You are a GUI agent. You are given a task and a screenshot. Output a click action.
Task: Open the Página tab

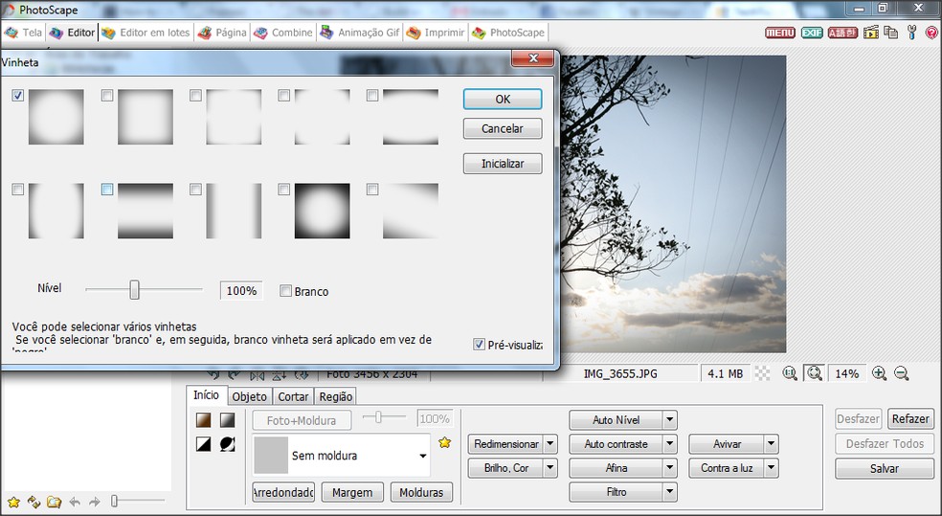222,33
